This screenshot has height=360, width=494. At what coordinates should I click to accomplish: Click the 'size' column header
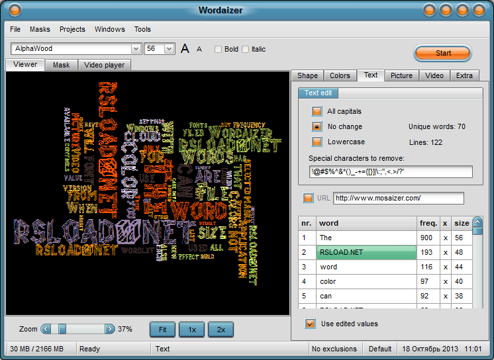pos(462,223)
